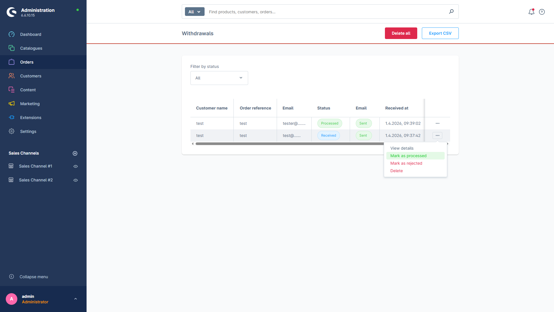Toggle visibility eye for Sales Channel #1
Image resolution: width=554 pixels, height=312 pixels.
tap(76, 166)
